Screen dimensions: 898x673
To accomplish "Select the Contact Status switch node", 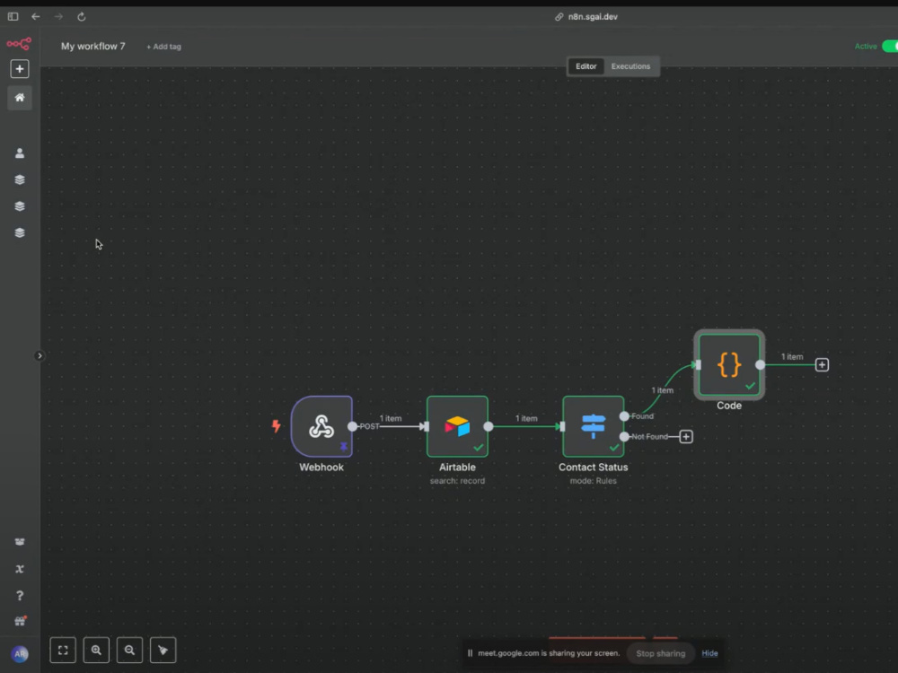I will click(593, 426).
